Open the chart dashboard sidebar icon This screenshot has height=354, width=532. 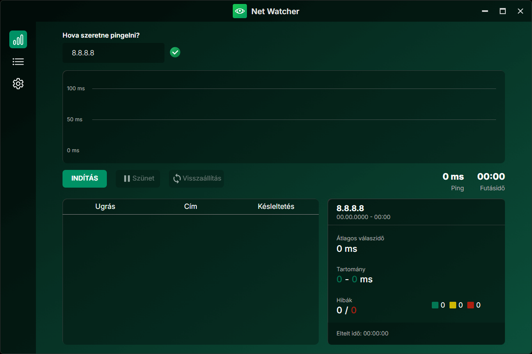pos(18,40)
